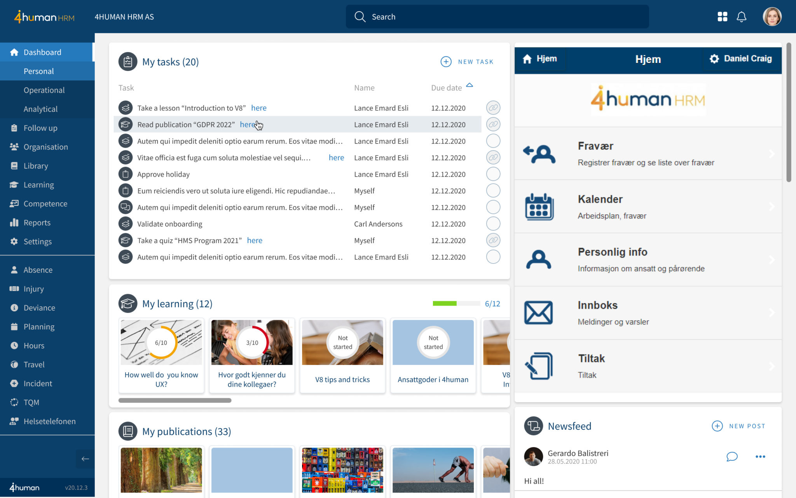Expand the Personlig info row chevron
796x498 pixels.
pyautogui.click(x=772, y=260)
